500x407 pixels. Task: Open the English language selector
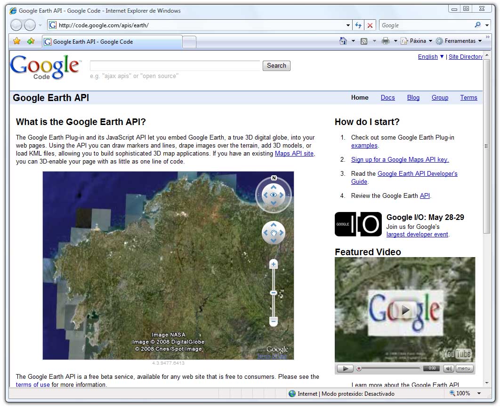coord(430,57)
